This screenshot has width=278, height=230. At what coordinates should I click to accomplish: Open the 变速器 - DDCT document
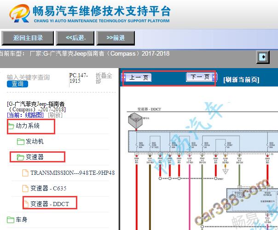coord(50,204)
